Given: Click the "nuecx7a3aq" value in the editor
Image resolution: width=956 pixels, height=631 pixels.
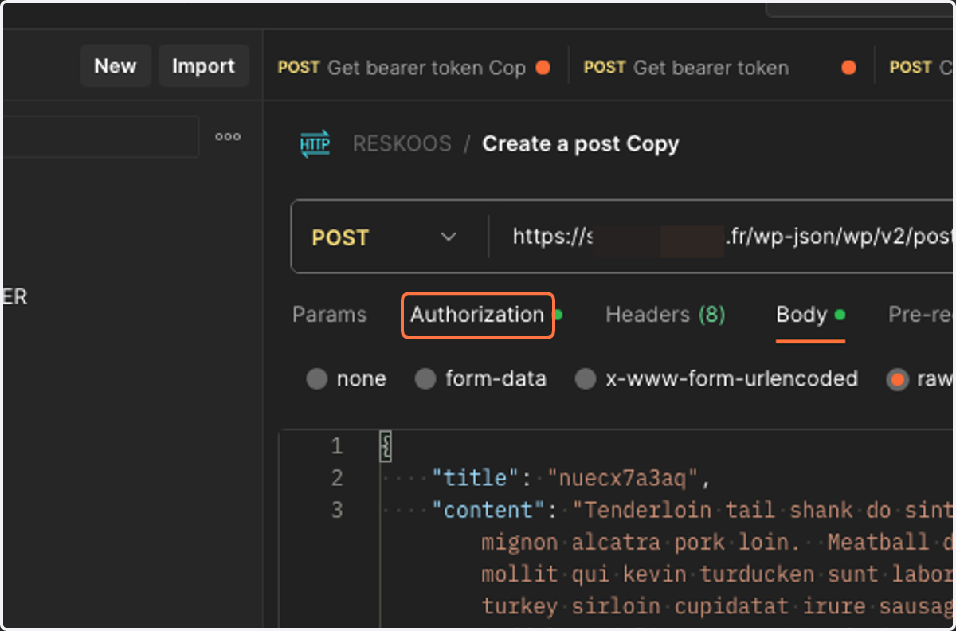Looking at the screenshot, I should click(x=622, y=478).
